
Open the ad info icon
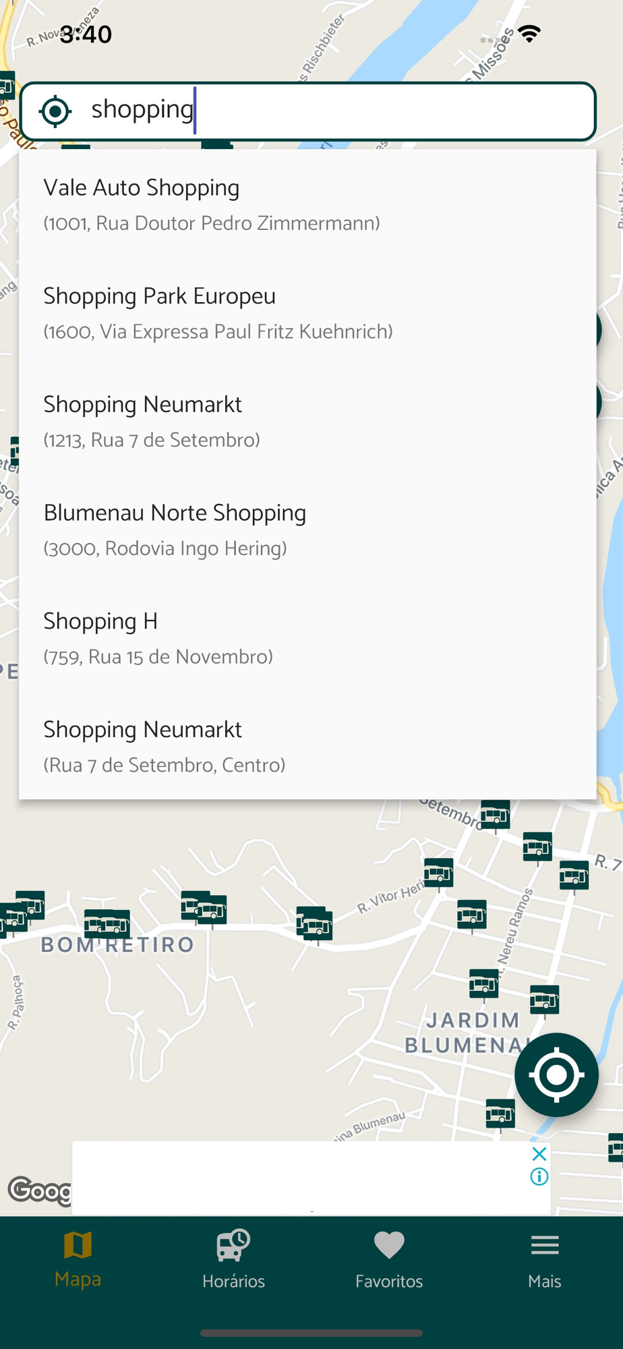click(x=539, y=1177)
